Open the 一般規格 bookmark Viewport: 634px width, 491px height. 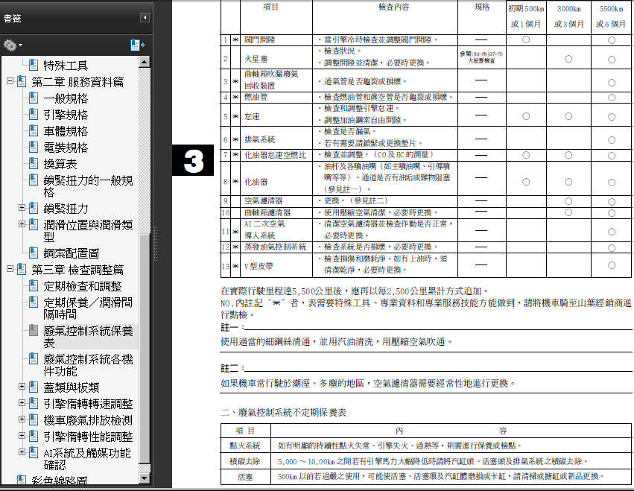tap(66, 98)
